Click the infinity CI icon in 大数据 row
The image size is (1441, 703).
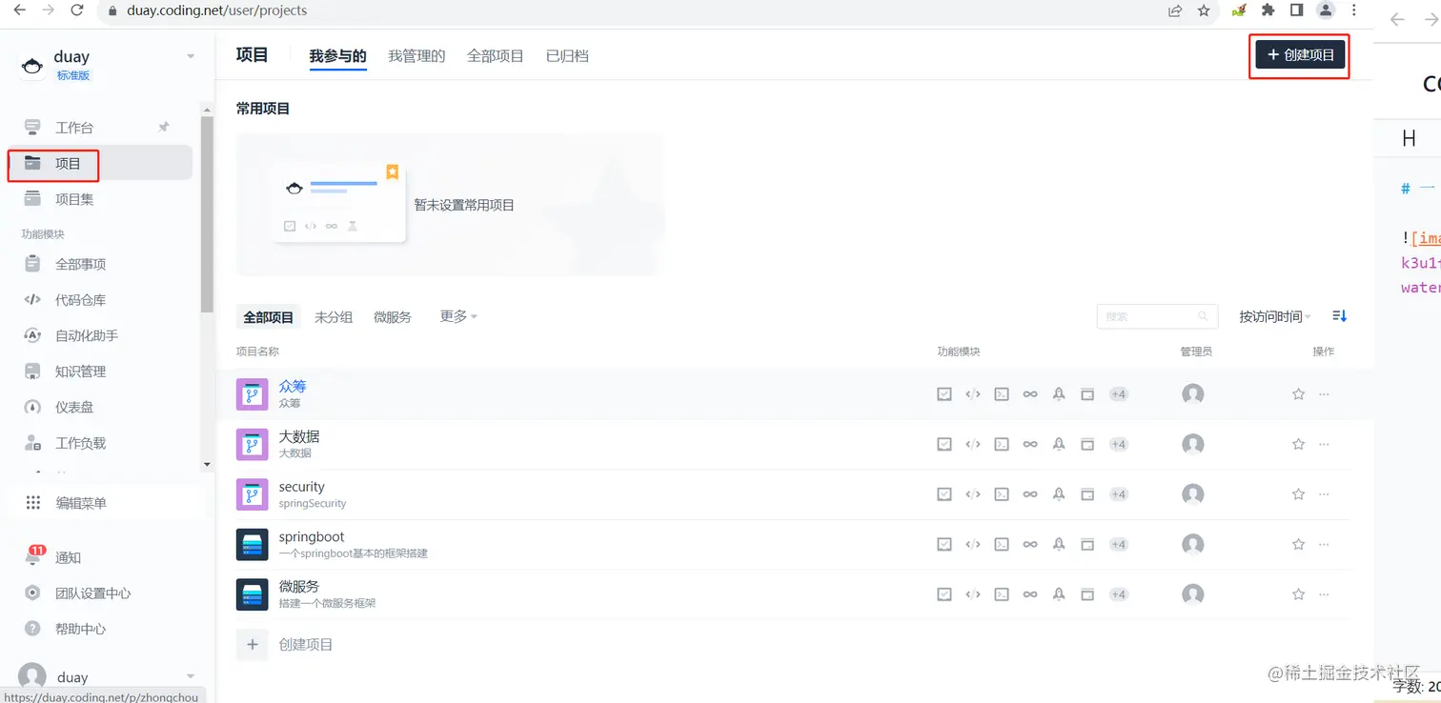(1030, 444)
